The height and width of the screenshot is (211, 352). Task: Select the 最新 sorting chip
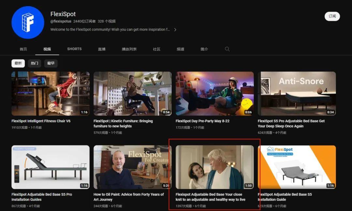[x=18, y=63]
